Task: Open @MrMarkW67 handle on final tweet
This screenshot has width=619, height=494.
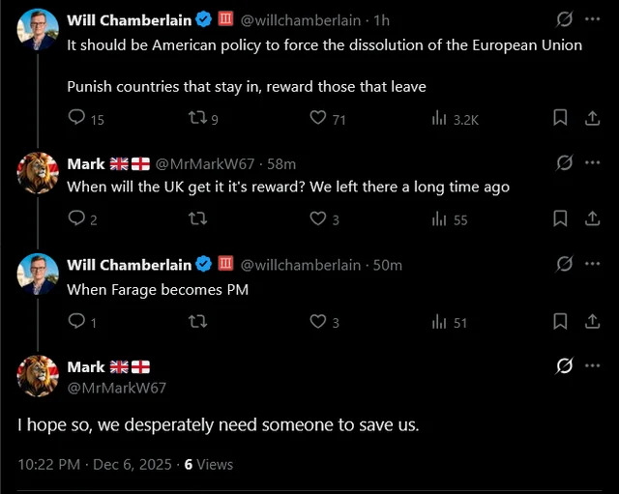Action: click(116, 388)
